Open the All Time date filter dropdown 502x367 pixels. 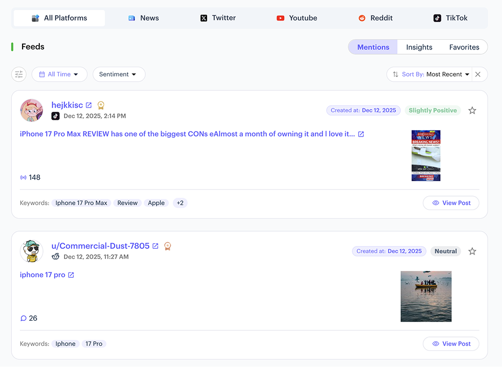[x=59, y=74]
